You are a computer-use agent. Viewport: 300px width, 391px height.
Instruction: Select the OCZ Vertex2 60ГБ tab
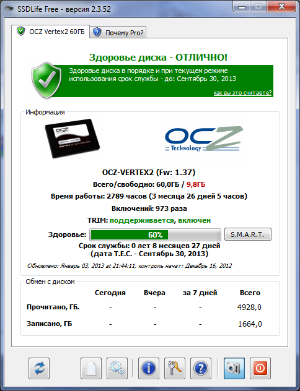[50, 32]
